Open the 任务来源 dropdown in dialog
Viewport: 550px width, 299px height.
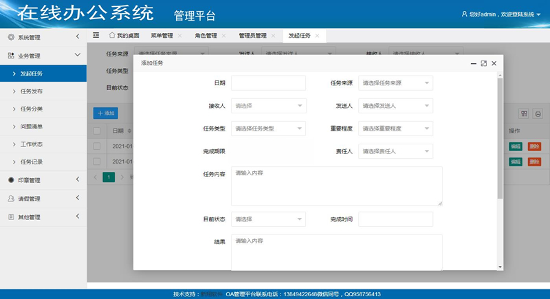395,83
